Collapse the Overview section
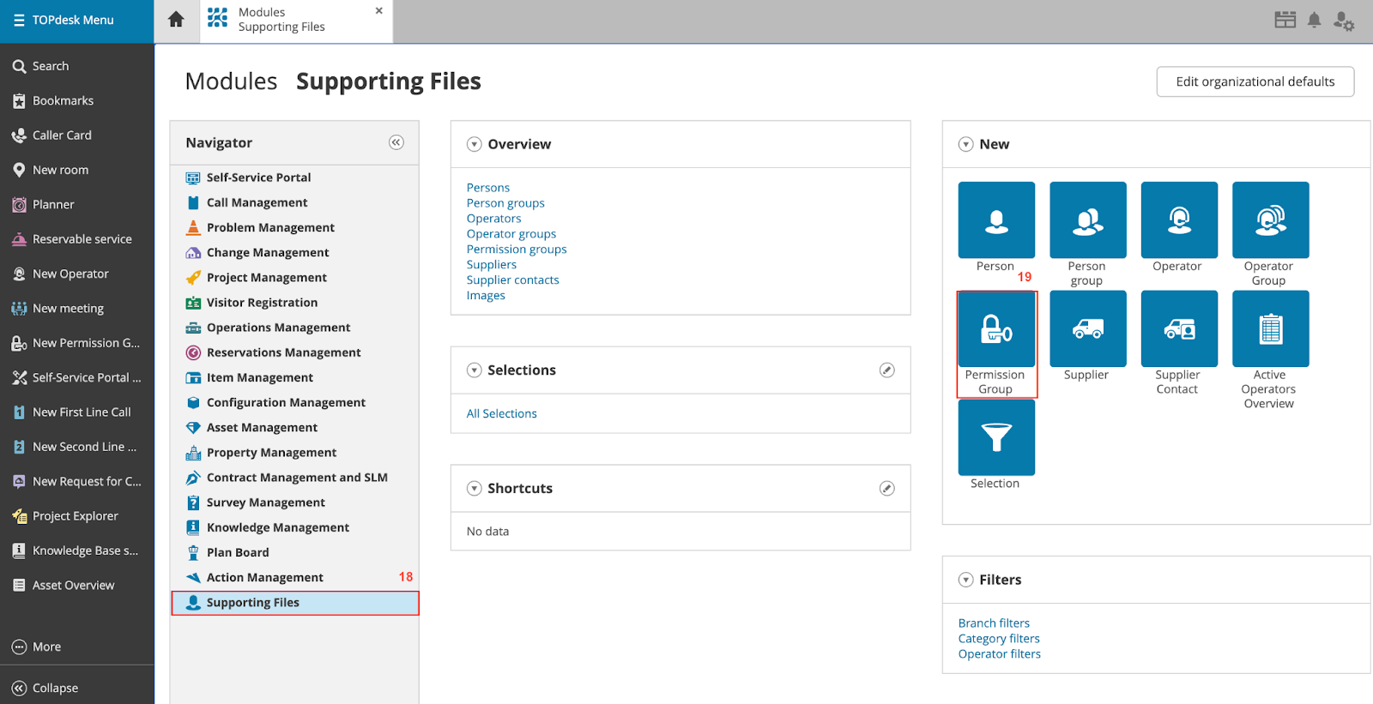Viewport: 1373px width, 704px height. (x=474, y=144)
